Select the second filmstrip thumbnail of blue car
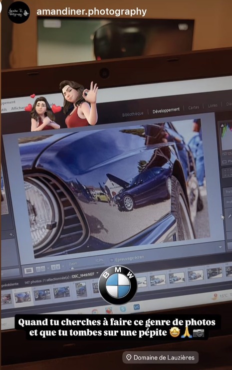Image resolution: width=232 pixels, height=370 pixels. tap(42, 294)
